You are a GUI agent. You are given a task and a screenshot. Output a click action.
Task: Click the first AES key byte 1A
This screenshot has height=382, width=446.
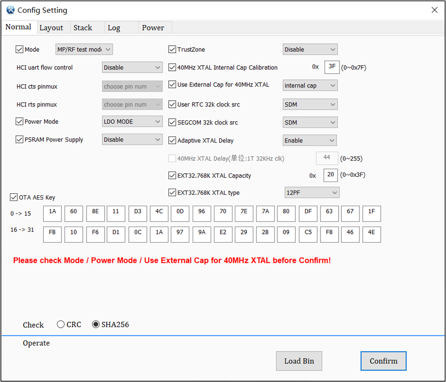52,213
